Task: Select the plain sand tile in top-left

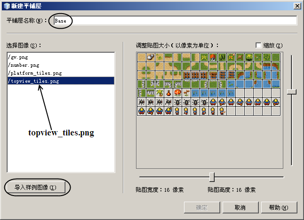Action: (x=142, y=57)
